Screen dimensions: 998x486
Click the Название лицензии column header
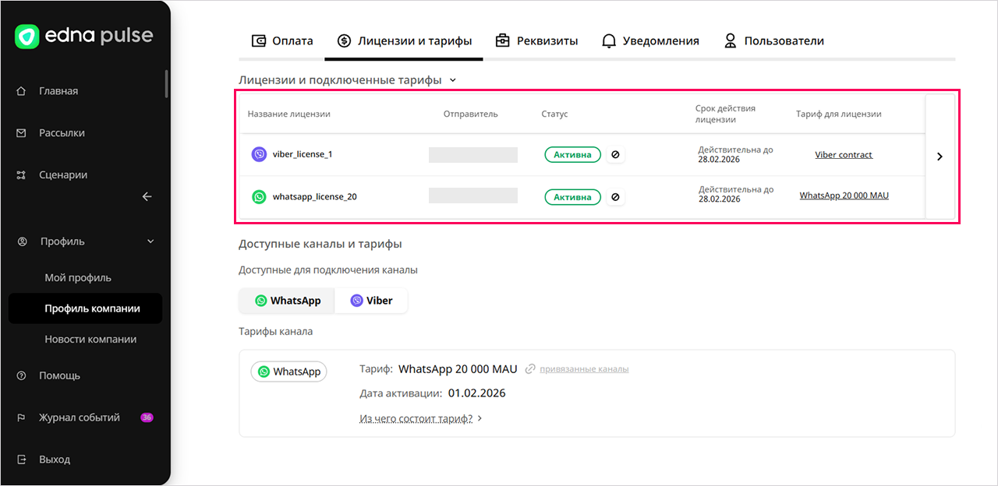289,114
